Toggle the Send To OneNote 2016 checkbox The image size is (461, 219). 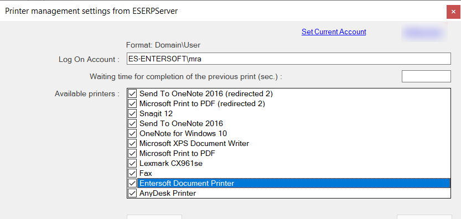coord(132,123)
